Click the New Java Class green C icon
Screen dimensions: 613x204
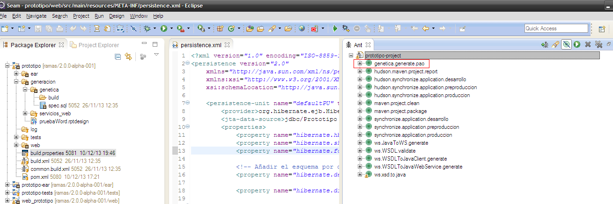(231, 28)
